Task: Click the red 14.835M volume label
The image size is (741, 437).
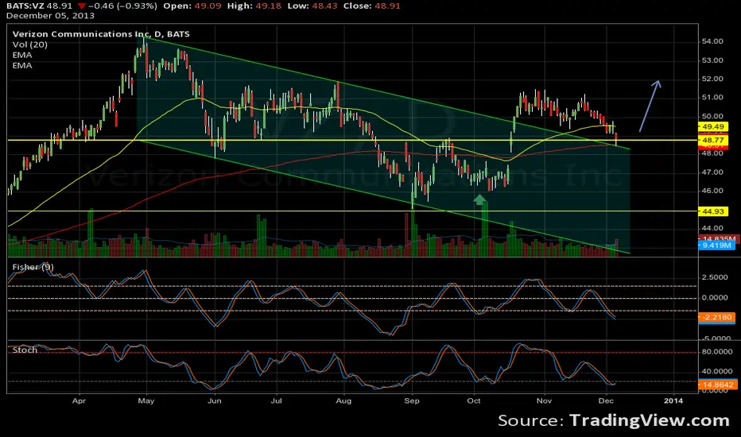Action: (718, 239)
